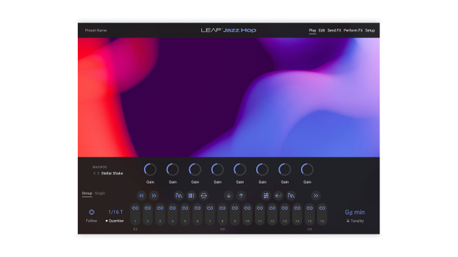This screenshot has height=257, width=458.
Task: Trigger loop key 4
Action: click(x=173, y=214)
